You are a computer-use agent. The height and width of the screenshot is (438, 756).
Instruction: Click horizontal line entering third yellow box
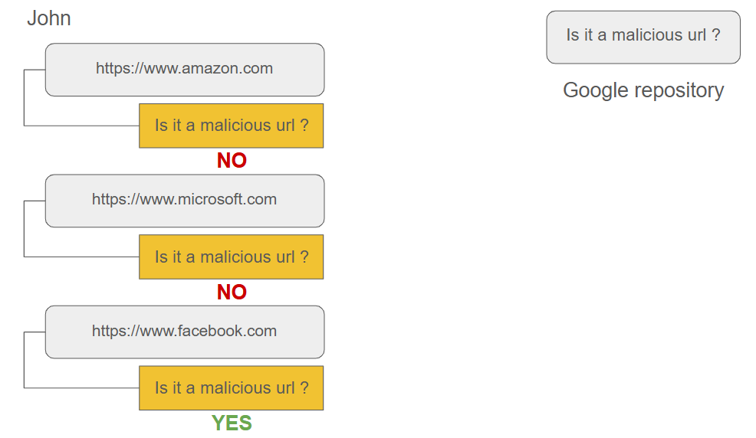point(81,388)
